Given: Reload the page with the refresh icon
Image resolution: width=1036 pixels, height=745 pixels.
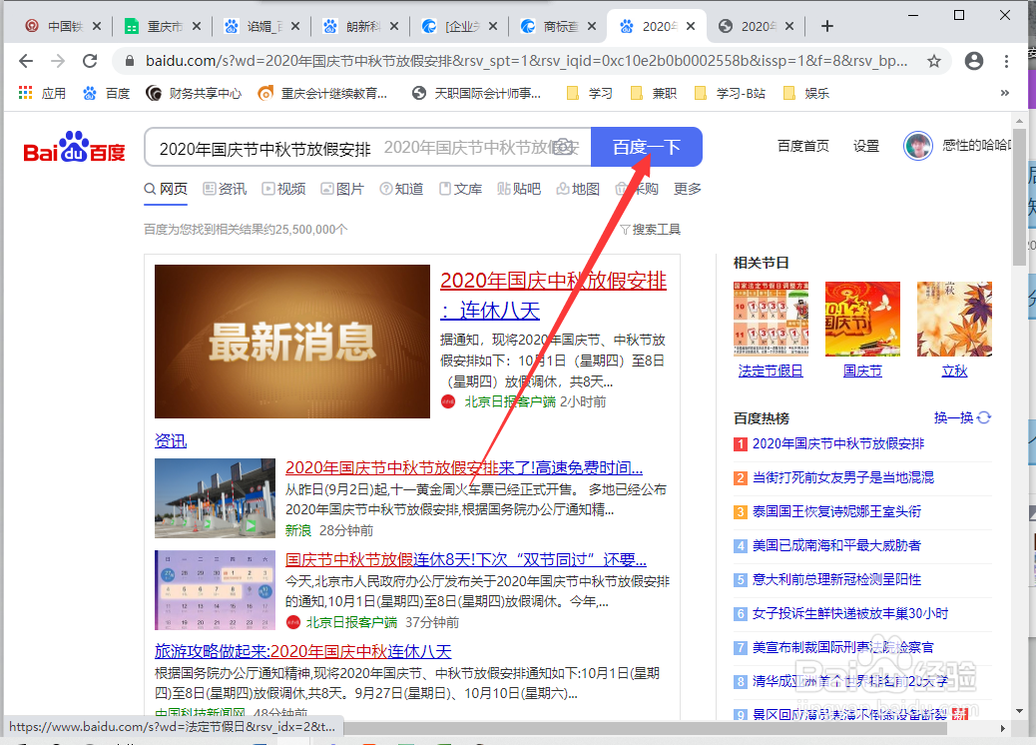Looking at the screenshot, I should tap(90, 62).
